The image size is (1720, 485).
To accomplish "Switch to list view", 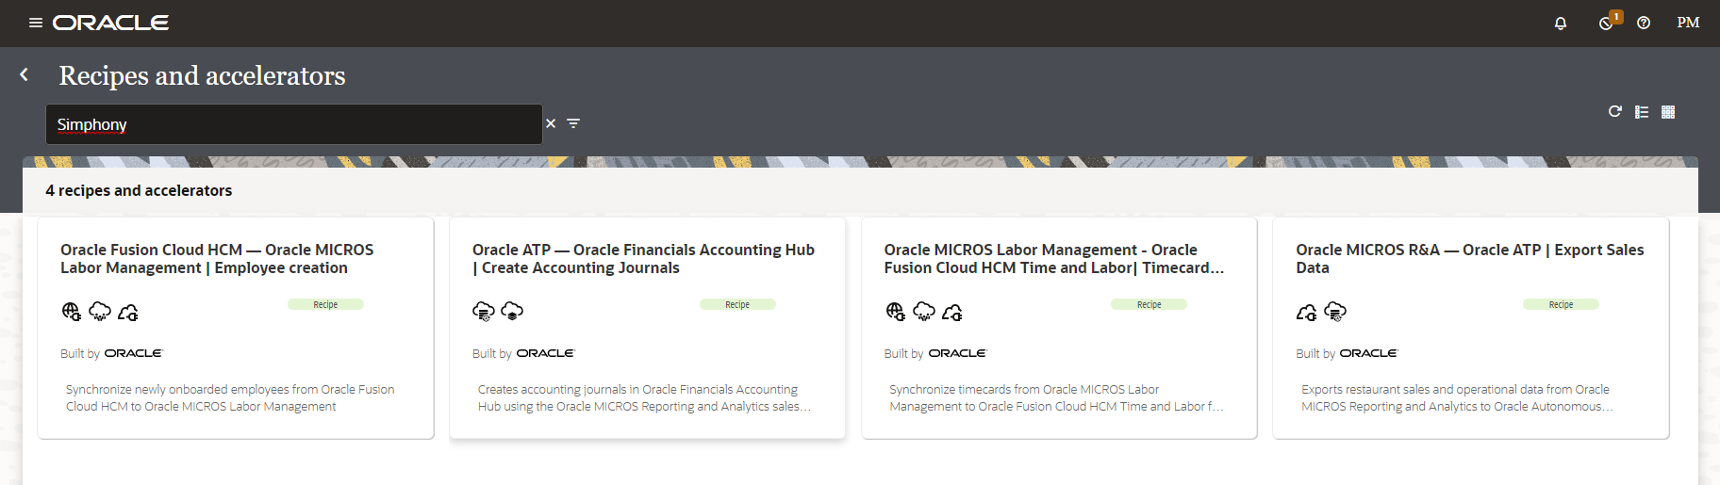I will [x=1642, y=112].
